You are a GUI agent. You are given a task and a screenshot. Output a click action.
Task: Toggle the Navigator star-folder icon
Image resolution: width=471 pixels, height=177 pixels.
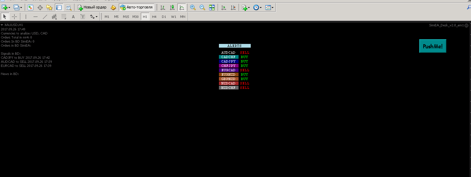pos(49,7)
